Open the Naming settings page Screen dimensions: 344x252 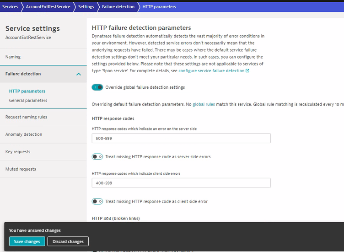tap(13, 57)
